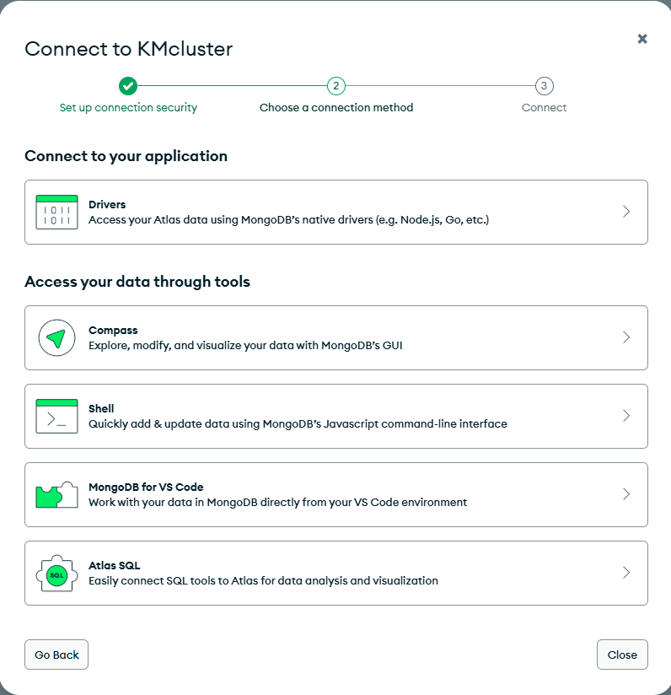Screen dimensions: 671x695
Task: Click the Drivers binary code icon
Action: [x=56, y=212]
